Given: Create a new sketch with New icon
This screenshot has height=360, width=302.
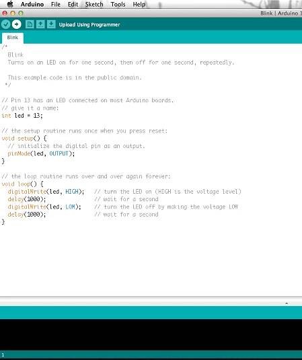Looking at the screenshot, I should [x=30, y=24].
